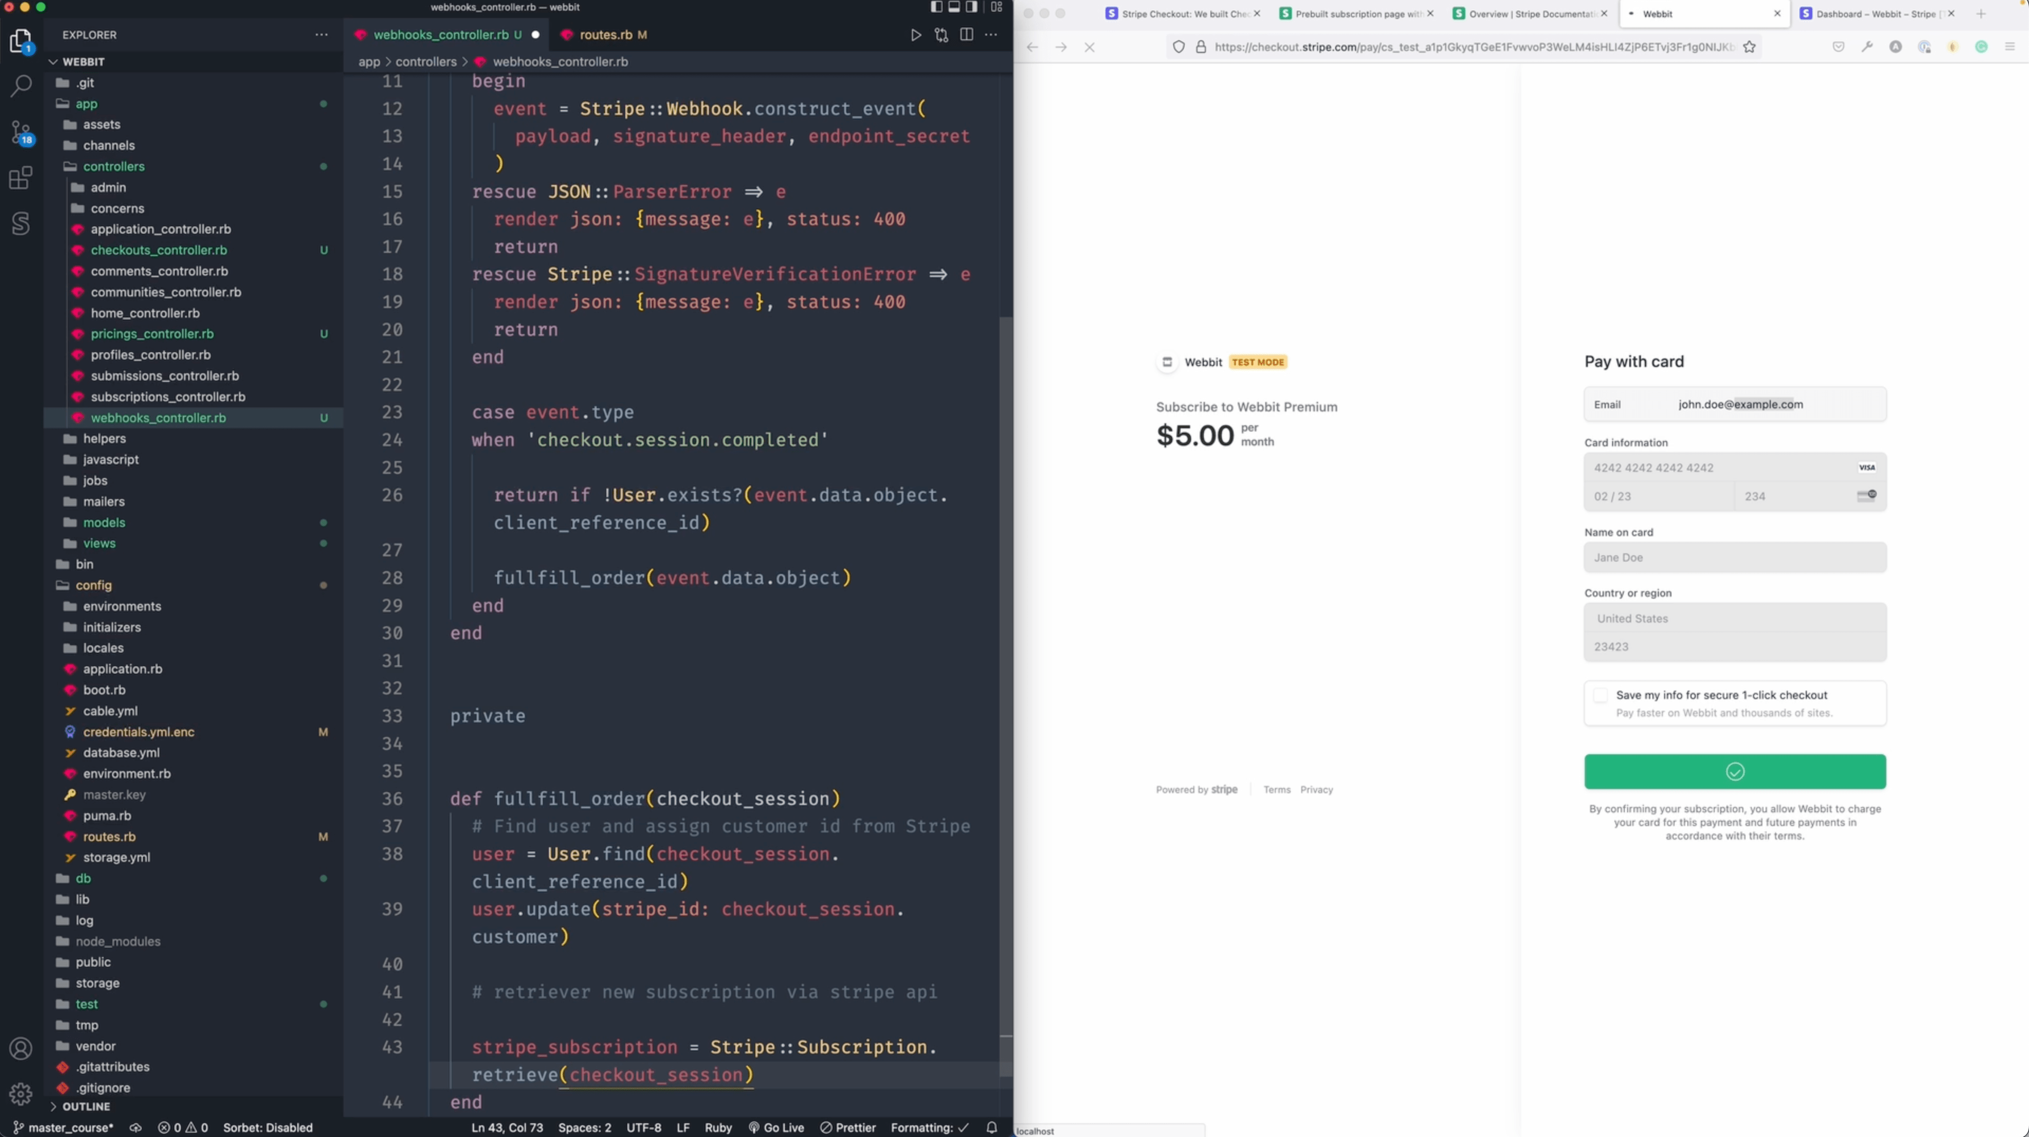This screenshot has width=2029, height=1137.
Task: Open editor More Actions ellipsis
Action: pyautogui.click(x=991, y=35)
